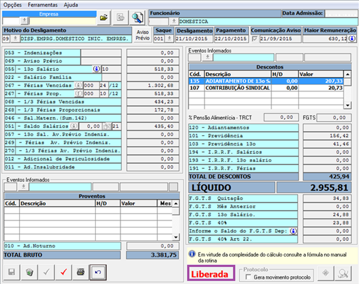Viewport: 359px width, 284px height.
Task: Click the Descontos table scroll up arrow
Action: pos(347,74)
